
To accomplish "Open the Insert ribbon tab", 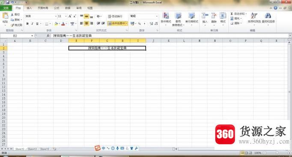I will [x=29, y=8].
